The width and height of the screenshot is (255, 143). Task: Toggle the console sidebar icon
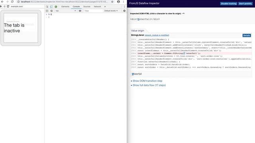(x=47, y=11)
